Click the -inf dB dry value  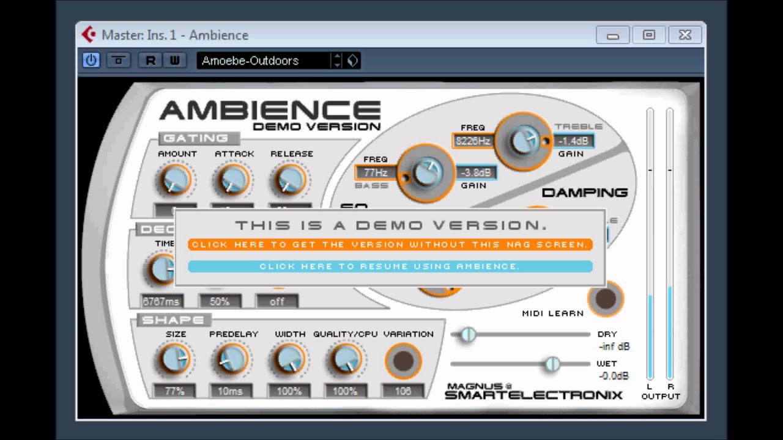click(x=614, y=346)
